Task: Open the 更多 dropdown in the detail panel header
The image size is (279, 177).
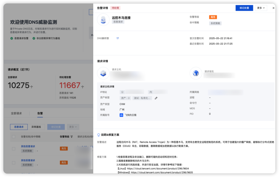Action: click(x=261, y=8)
